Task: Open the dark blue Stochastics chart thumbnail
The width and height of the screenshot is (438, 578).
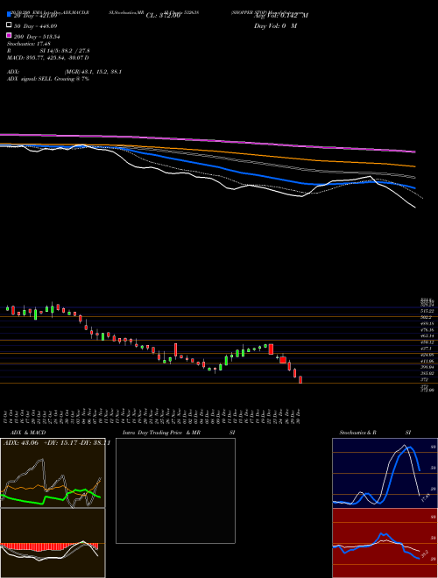Action: click(385, 473)
